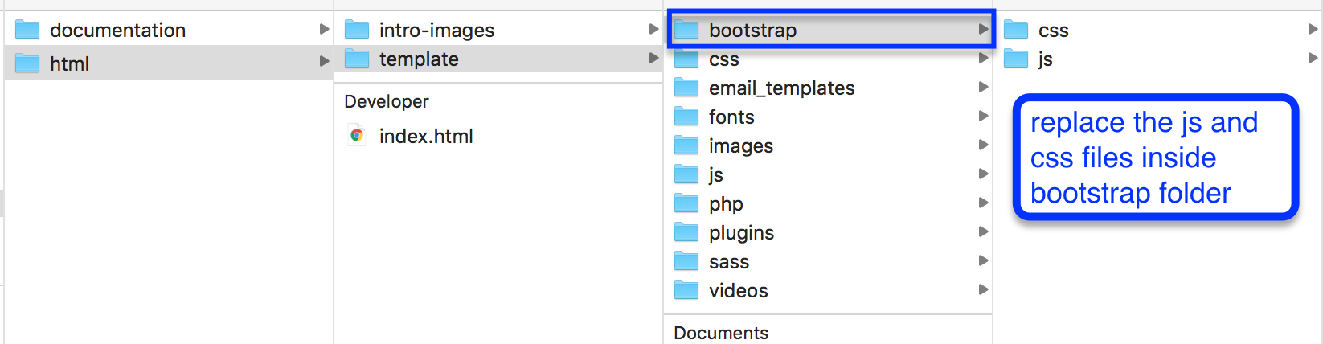
Task: Expand the js arrow in bootstrap column
Action: click(x=1313, y=59)
